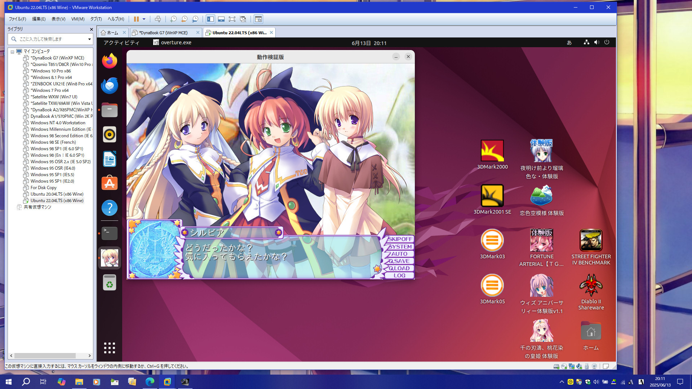692x389 pixels.
Task: Open the snapshot manager wrench-clock icon
Action: pyautogui.click(x=195, y=19)
